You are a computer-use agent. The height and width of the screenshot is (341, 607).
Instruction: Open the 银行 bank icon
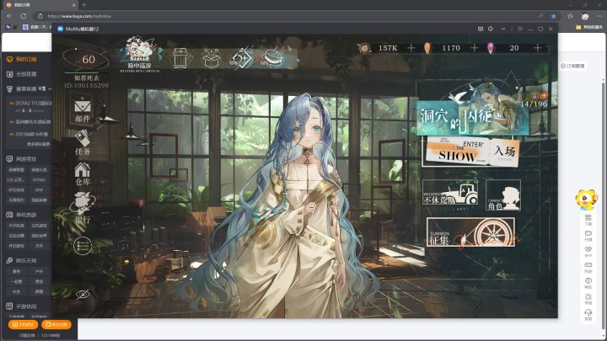[83, 209]
